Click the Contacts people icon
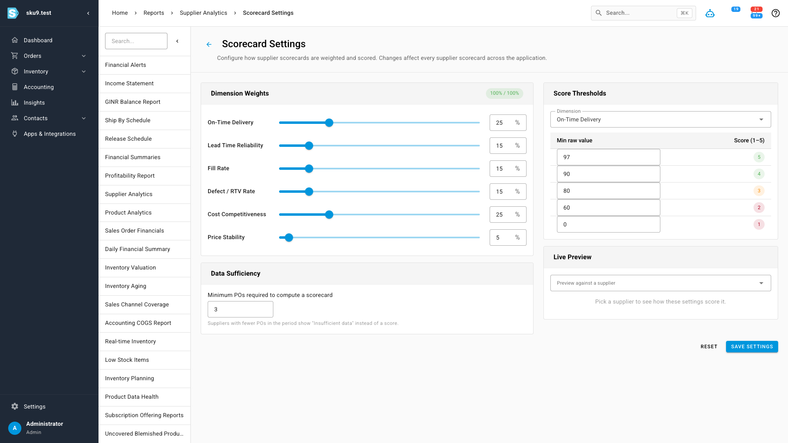The width and height of the screenshot is (788, 443). coord(15,118)
